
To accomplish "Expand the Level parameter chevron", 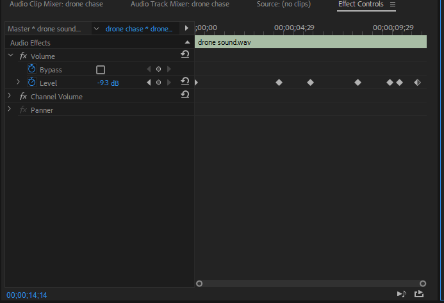I will point(18,82).
